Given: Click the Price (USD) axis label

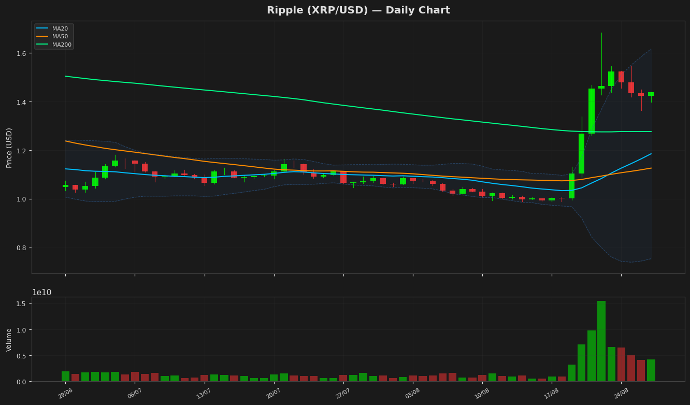Looking at the screenshot, I should tap(9, 148).
